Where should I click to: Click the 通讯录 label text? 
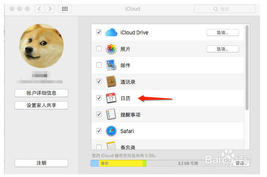(x=128, y=82)
